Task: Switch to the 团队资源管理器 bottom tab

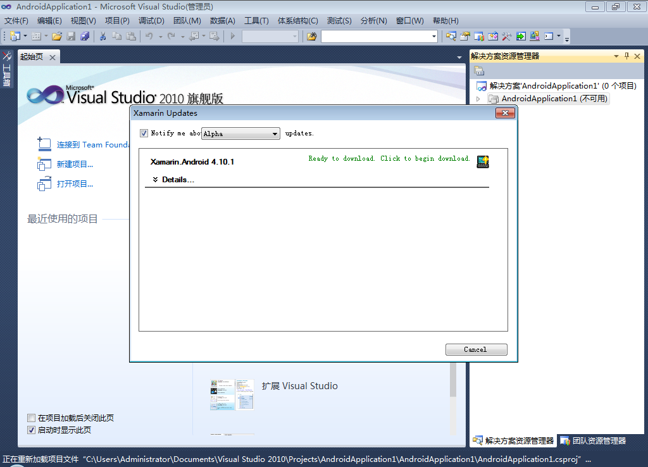Action: point(594,441)
